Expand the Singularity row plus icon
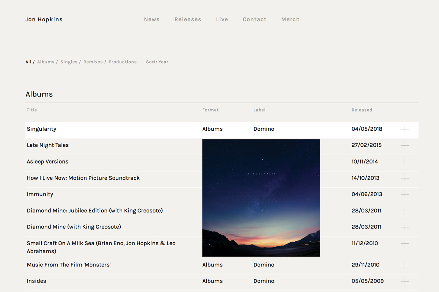 click(x=404, y=129)
